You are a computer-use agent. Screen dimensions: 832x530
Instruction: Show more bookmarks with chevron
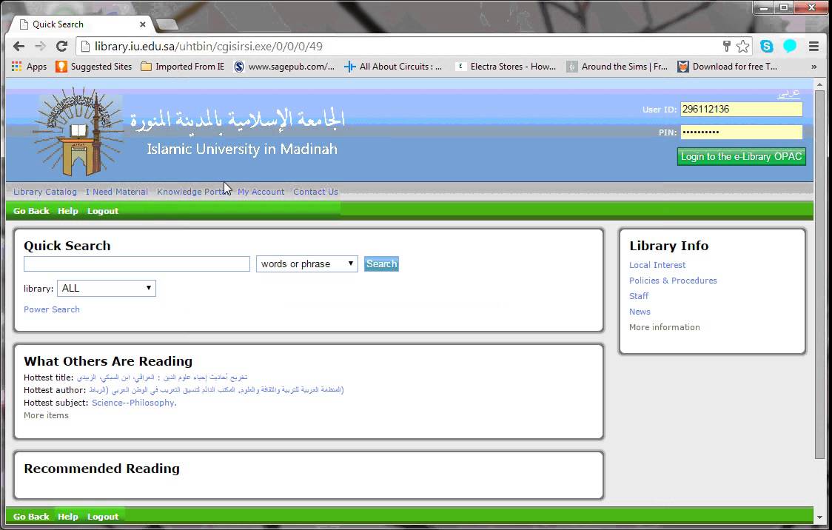coord(814,67)
